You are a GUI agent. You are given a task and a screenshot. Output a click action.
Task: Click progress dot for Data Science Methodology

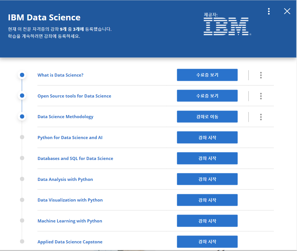click(x=22, y=116)
